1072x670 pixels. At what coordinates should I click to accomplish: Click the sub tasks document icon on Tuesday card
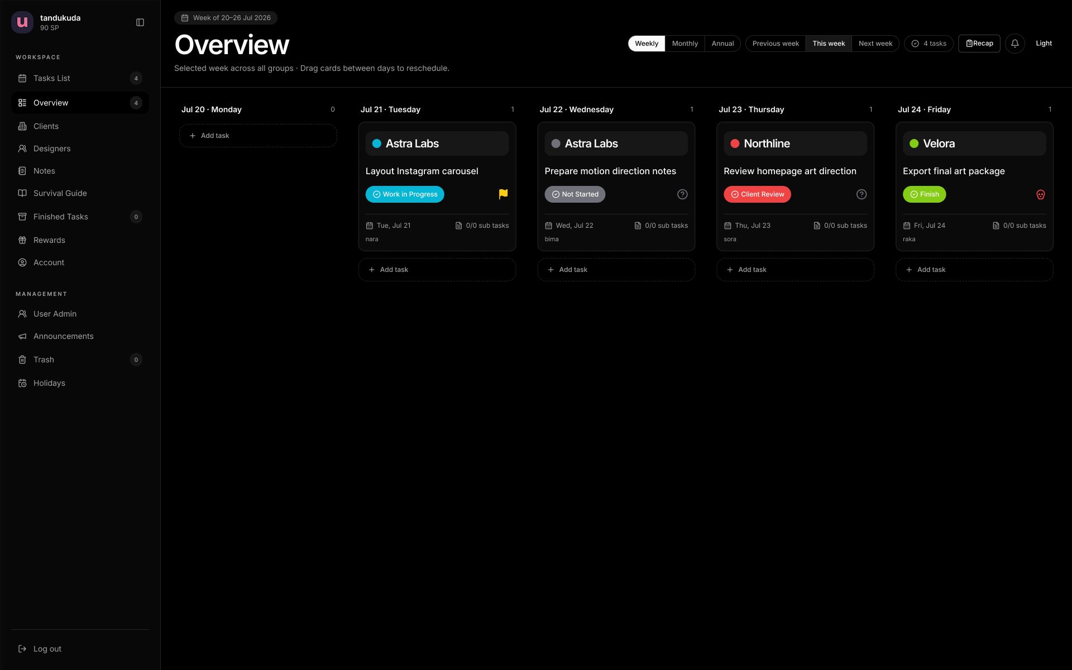tap(458, 226)
